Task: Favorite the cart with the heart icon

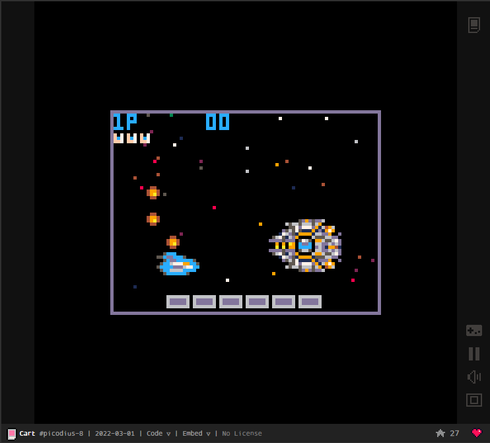Action: coord(477,433)
